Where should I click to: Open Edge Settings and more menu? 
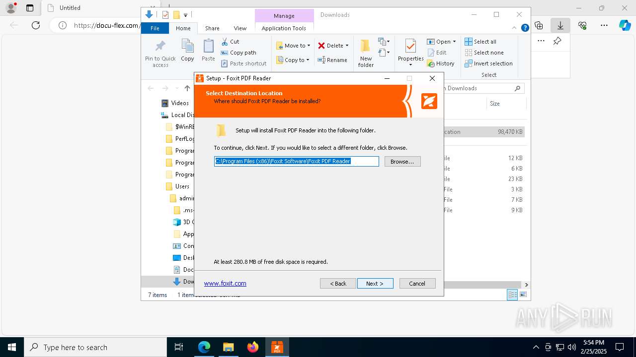[604, 25]
